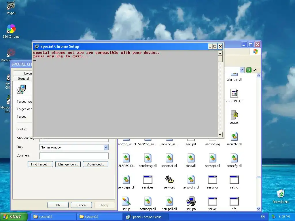Select the secupd.sig file label

(212, 144)
